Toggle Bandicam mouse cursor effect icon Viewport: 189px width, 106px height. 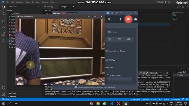(x=109, y=19)
